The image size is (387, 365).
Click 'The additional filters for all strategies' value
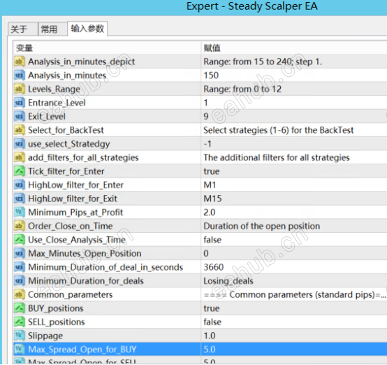[277, 157]
